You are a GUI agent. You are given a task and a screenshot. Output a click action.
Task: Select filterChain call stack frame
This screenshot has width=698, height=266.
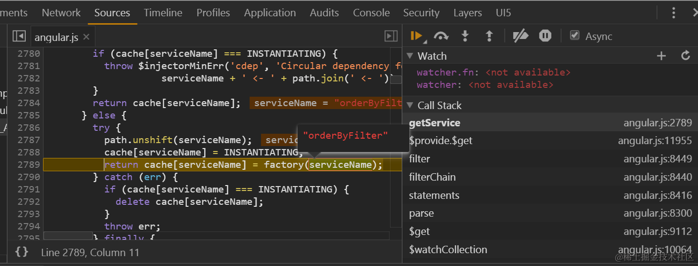tap(550, 177)
